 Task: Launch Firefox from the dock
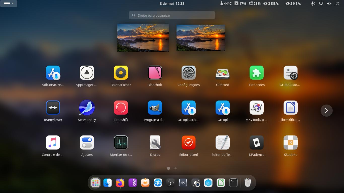tap(120, 183)
